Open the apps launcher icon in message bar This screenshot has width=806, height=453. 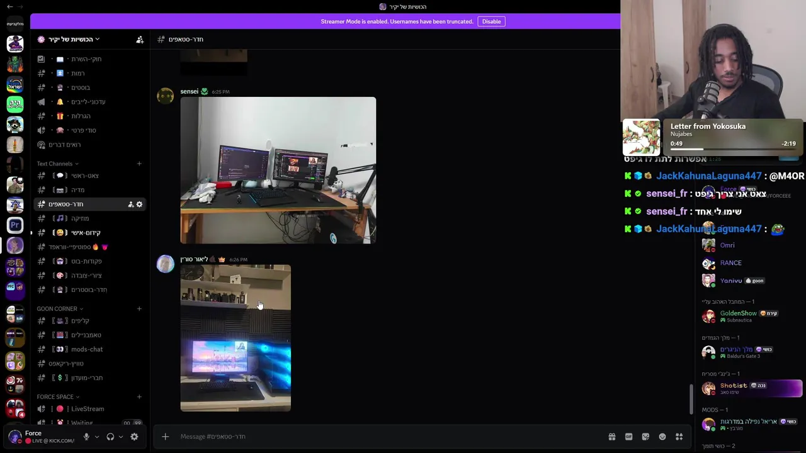click(x=679, y=437)
